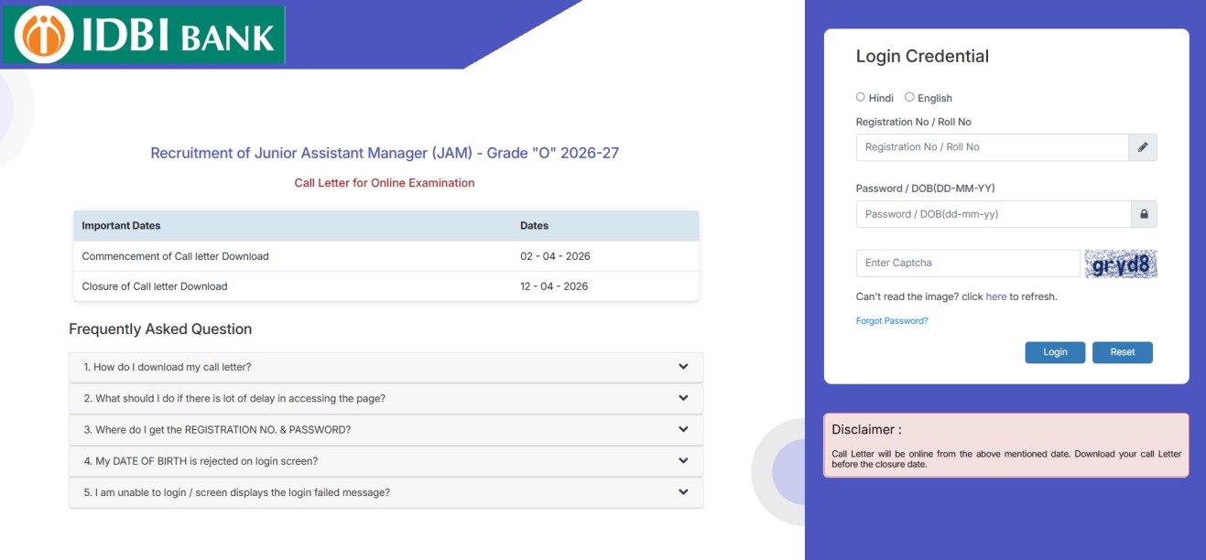
Task: Expand FAQ about downloading the call letter
Action: pyautogui.click(x=385, y=366)
